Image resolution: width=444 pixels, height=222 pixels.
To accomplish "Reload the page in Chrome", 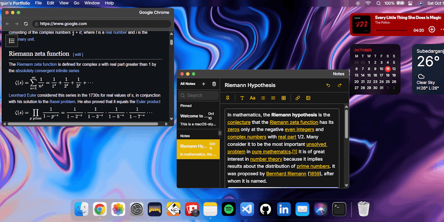I will point(26,24).
